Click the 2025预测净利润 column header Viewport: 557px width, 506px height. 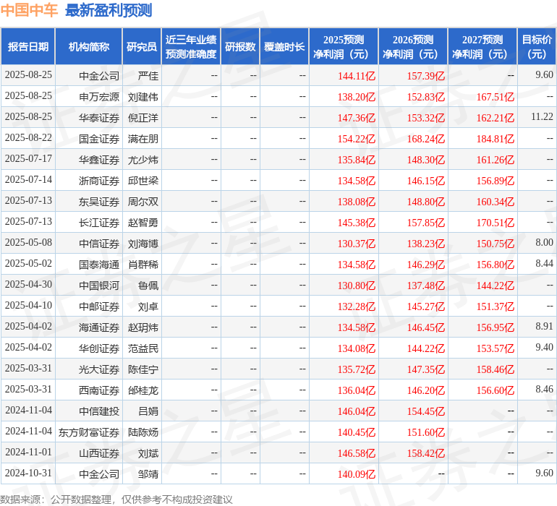pyautogui.click(x=344, y=46)
